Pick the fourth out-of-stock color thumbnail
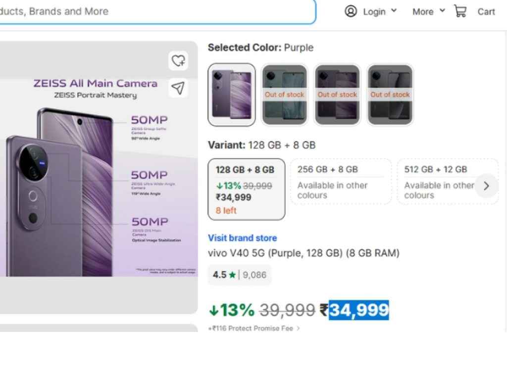Image resolution: width=507 pixels, height=374 pixels. pyautogui.click(x=390, y=94)
